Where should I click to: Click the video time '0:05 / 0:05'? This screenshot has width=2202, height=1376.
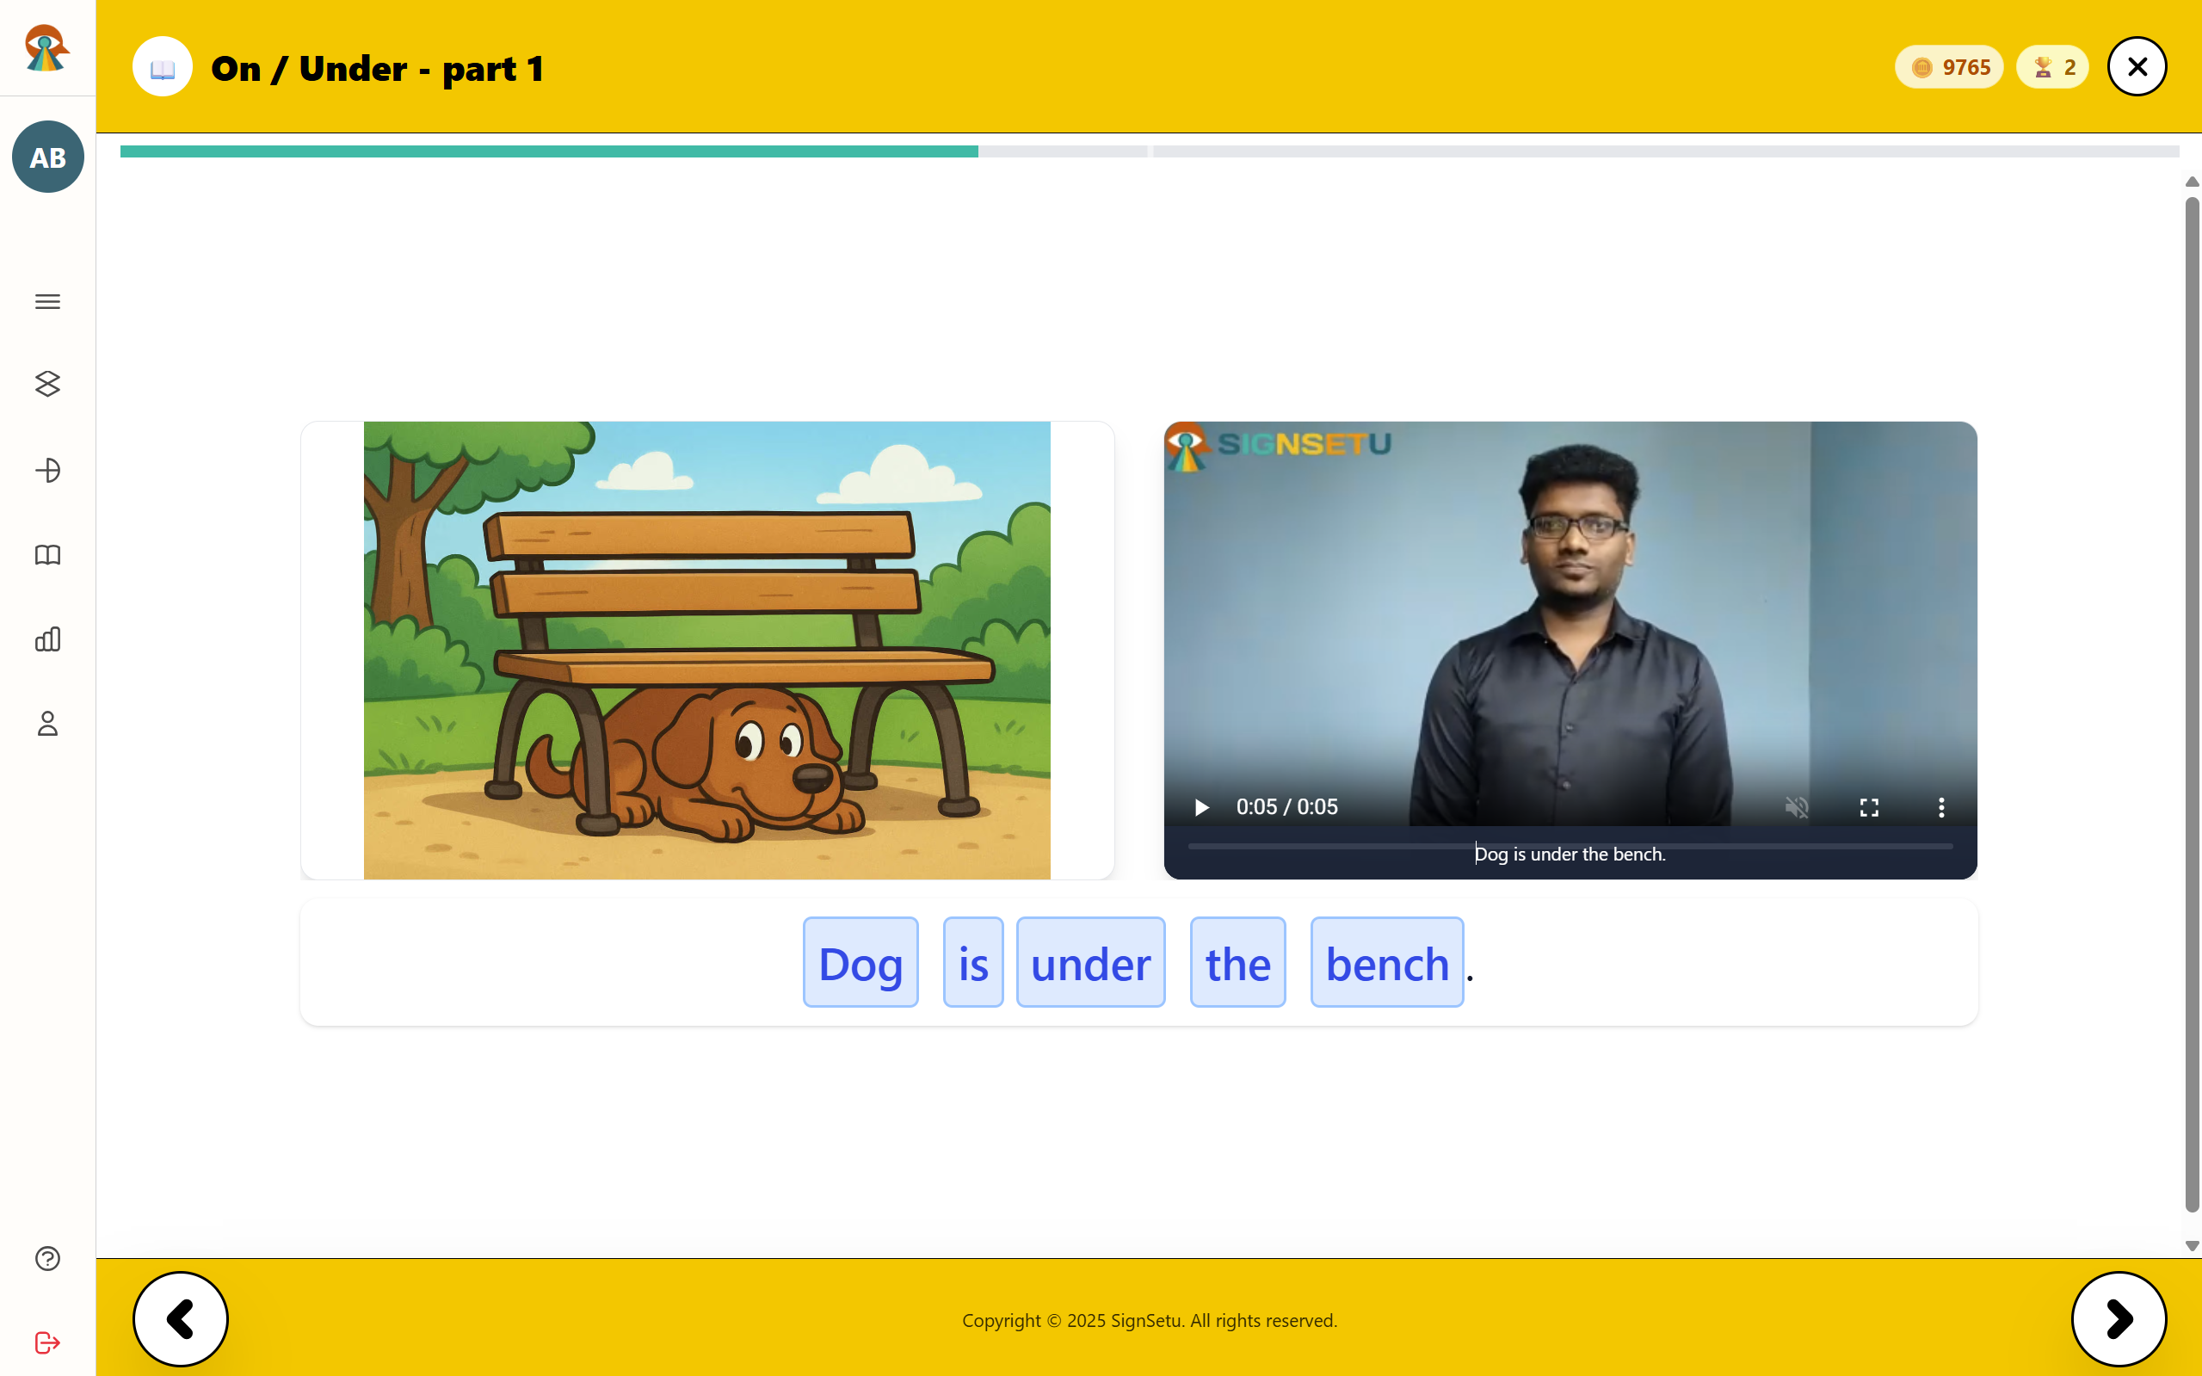[1286, 807]
